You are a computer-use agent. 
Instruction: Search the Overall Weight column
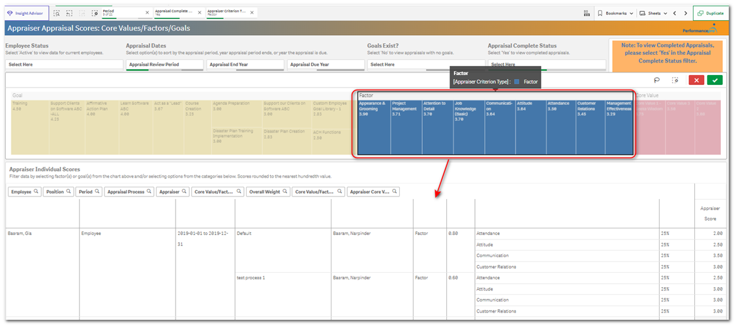[268, 191]
